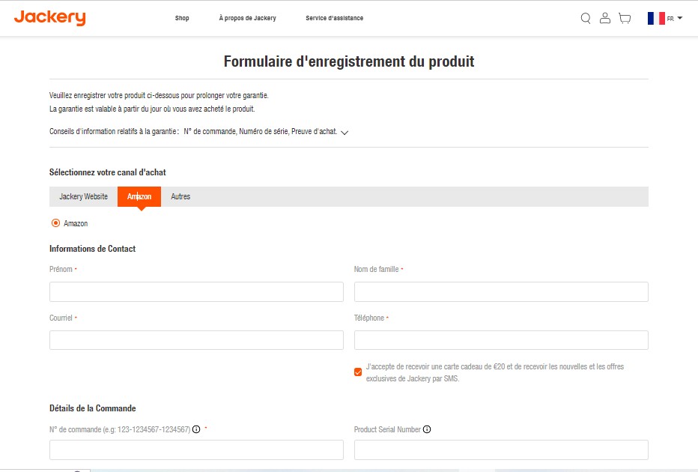Screen dimensions: 698x472
Task: Open the shopping cart icon
Action: click(625, 18)
